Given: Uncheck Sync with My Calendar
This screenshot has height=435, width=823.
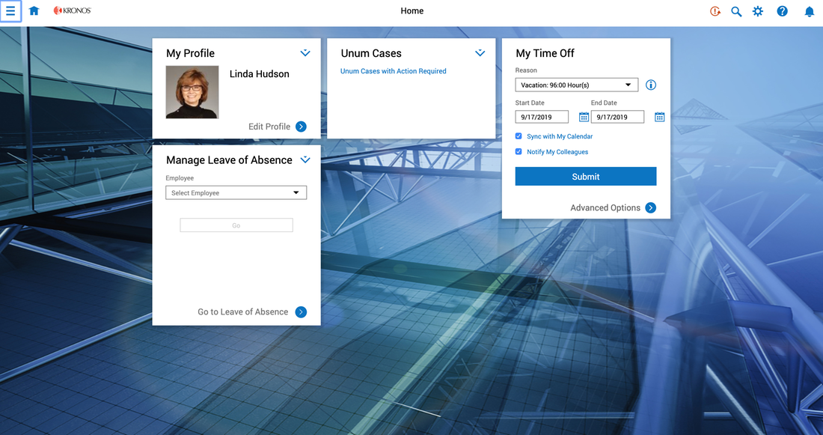Looking at the screenshot, I should click(519, 136).
